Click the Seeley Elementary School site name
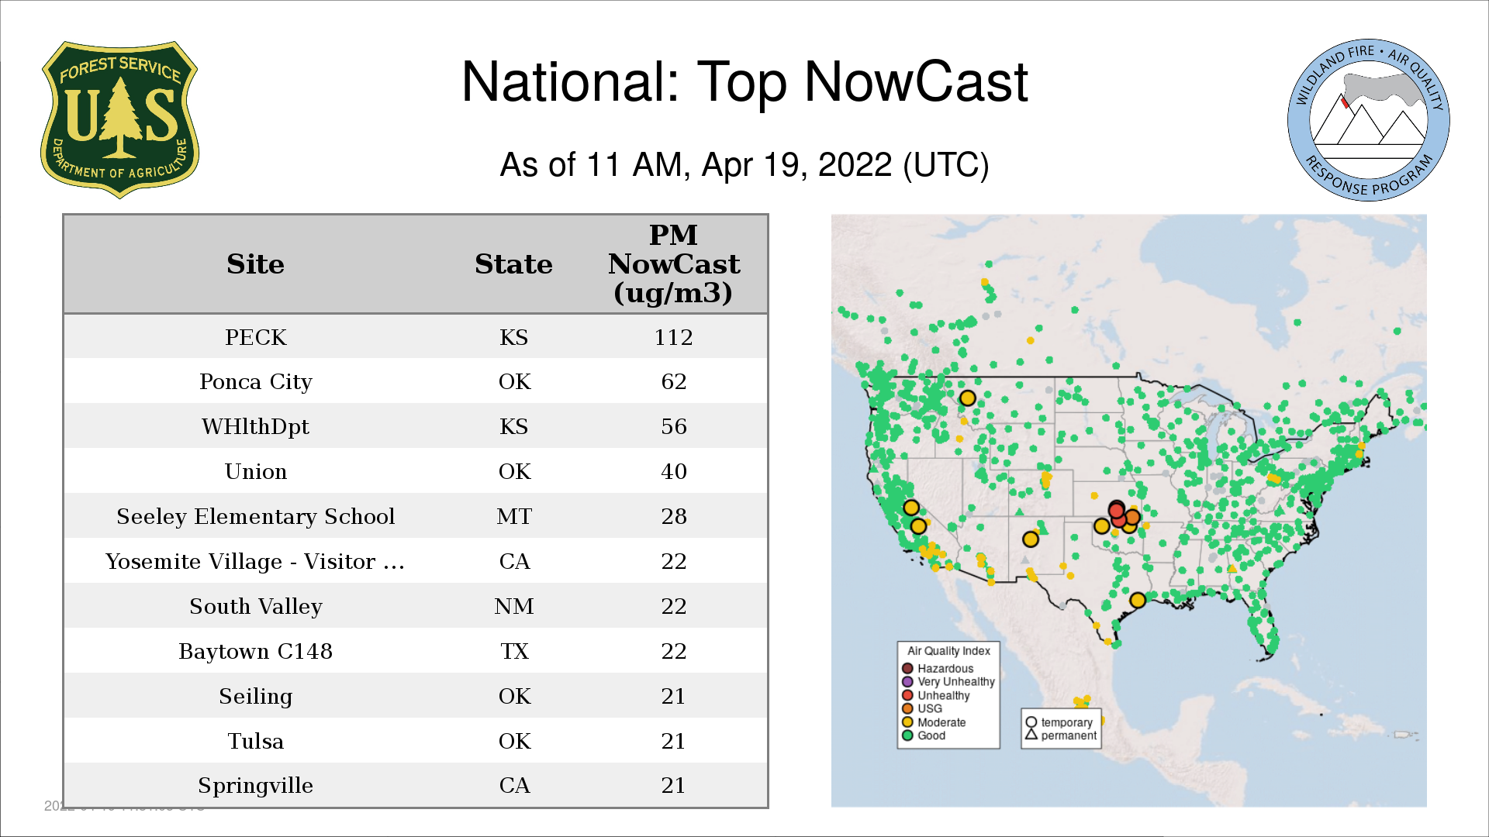 pos(255,516)
